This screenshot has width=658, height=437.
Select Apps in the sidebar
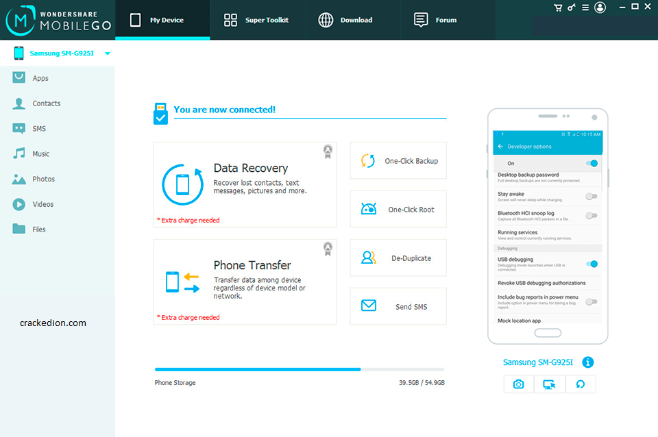click(58, 78)
